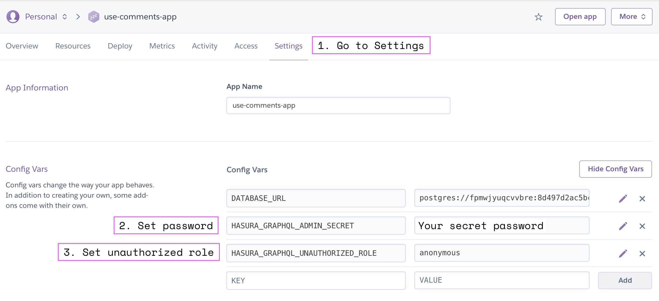The width and height of the screenshot is (659, 301).
Task: Hide Config Vars section
Action: [615, 169]
